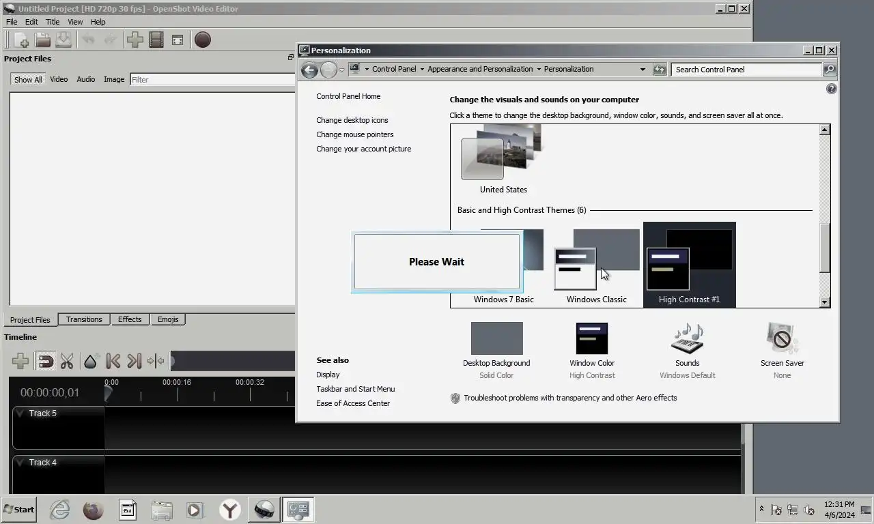Click the filmstrip Choose Profile icon
This screenshot has width=874, height=524.
(156, 40)
